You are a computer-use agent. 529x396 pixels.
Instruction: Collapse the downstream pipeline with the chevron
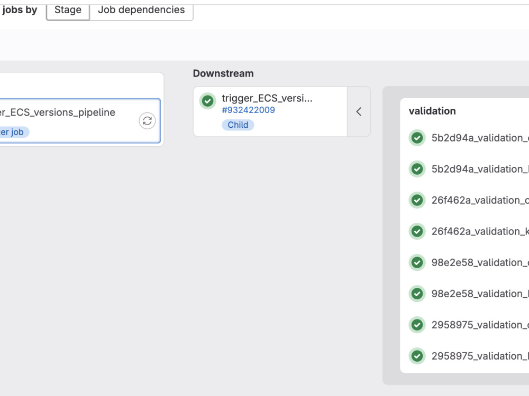coord(359,111)
